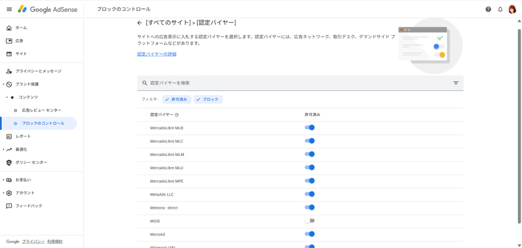522x248 pixels.
Task: Disable the Meteora - direct switch
Action: tap(309, 208)
